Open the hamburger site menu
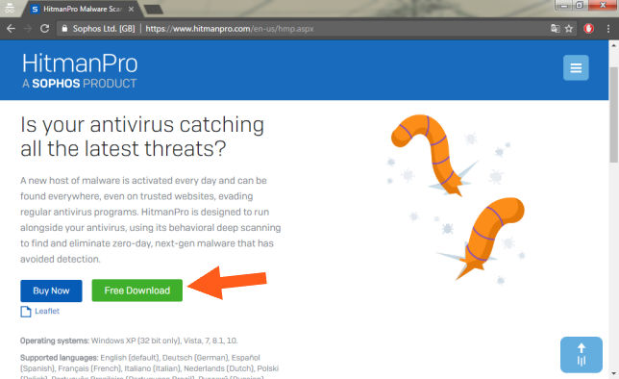The image size is (619, 379). [x=576, y=67]
